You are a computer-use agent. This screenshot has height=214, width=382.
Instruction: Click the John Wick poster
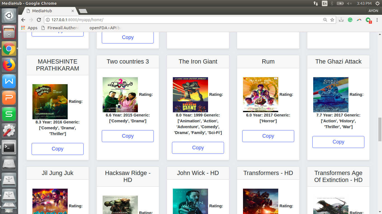(190, 201)
